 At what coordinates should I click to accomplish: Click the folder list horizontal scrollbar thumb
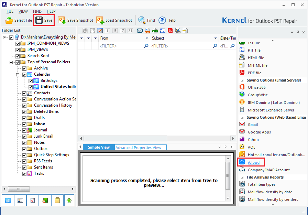coord(19,189)
